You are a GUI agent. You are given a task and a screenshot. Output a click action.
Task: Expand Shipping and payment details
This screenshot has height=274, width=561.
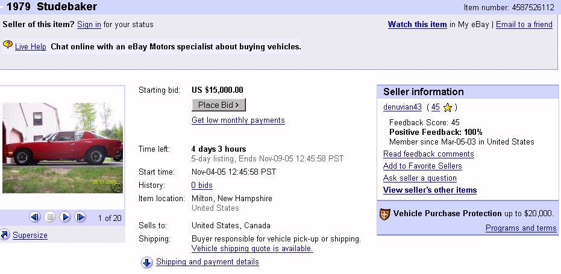pos(207,262)
